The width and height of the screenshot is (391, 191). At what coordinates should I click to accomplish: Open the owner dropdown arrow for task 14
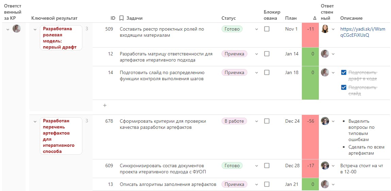click(333, 73)
